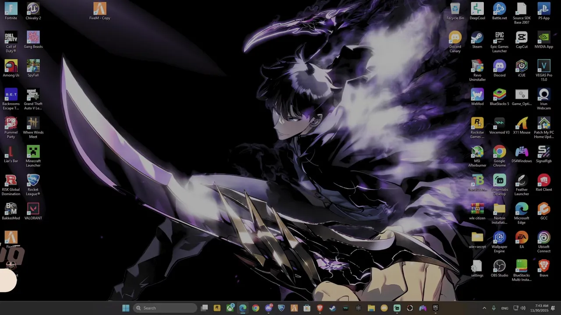This screenshot has height=315, width=561.
Task: Select the Steam desktop shortcut
Action: [477, 40]
